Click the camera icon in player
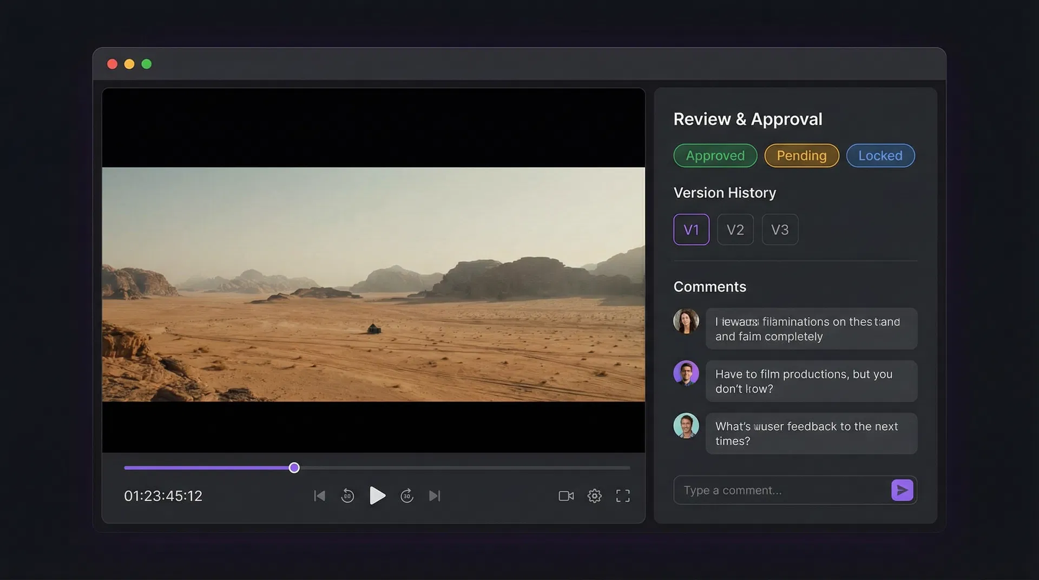Screen dimensions: 1039x580 (566, 496)
